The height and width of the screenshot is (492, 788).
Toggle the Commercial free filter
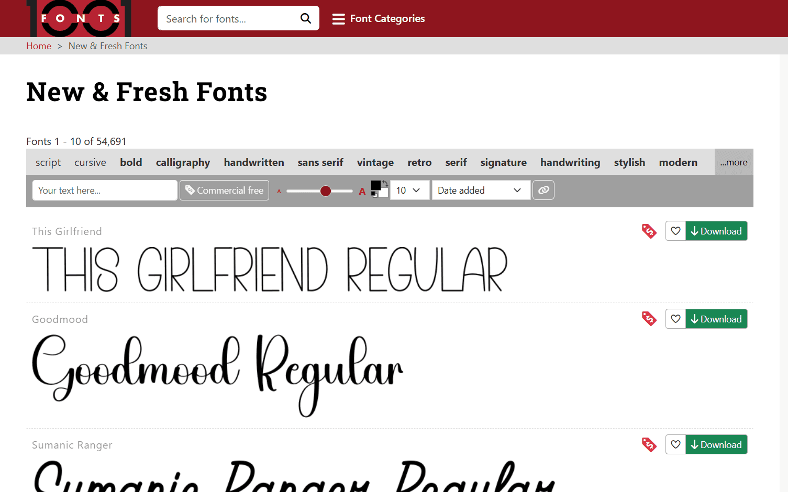click(225, 191)
